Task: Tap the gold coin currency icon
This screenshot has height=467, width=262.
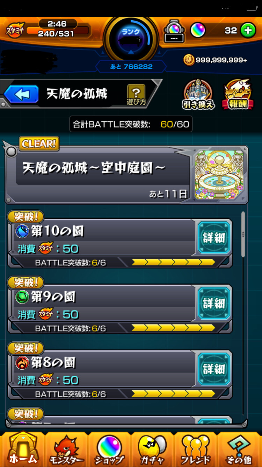Action: pyautogui.click(x=189, y=60)
